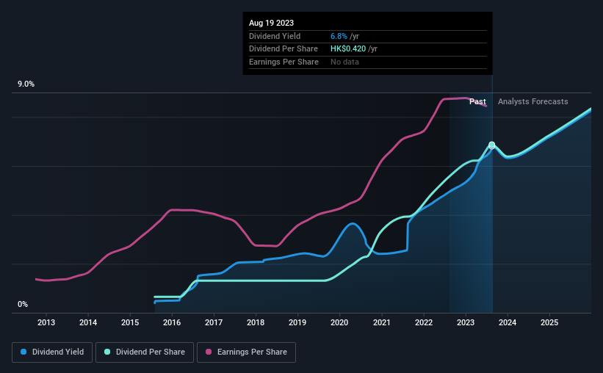Click the pink Earnings Per Share legend dot
The height and width of the screenshot is (373, 603).
[209, 352]
